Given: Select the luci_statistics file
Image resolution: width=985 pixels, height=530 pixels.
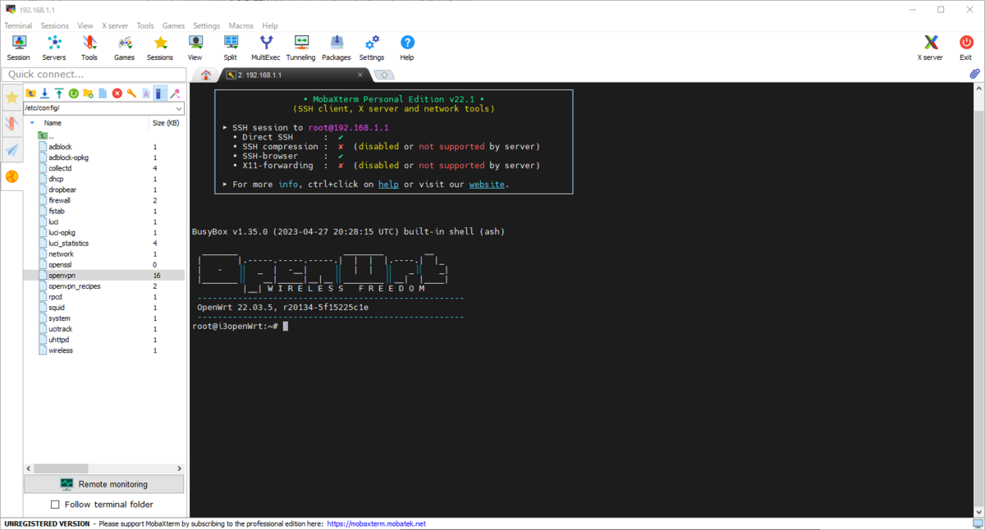Looking at the screenshot, I should pos(104,244).
